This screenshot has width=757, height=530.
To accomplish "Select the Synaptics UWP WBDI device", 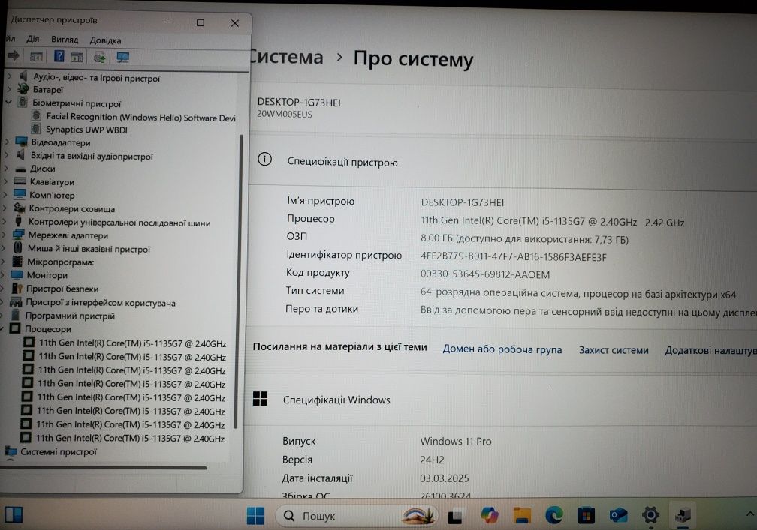I will point(86,130).
